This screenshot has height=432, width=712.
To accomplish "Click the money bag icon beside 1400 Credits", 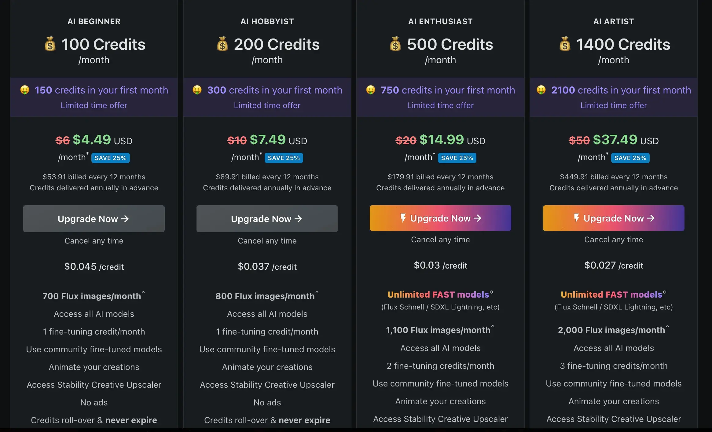I will (565, 44).
